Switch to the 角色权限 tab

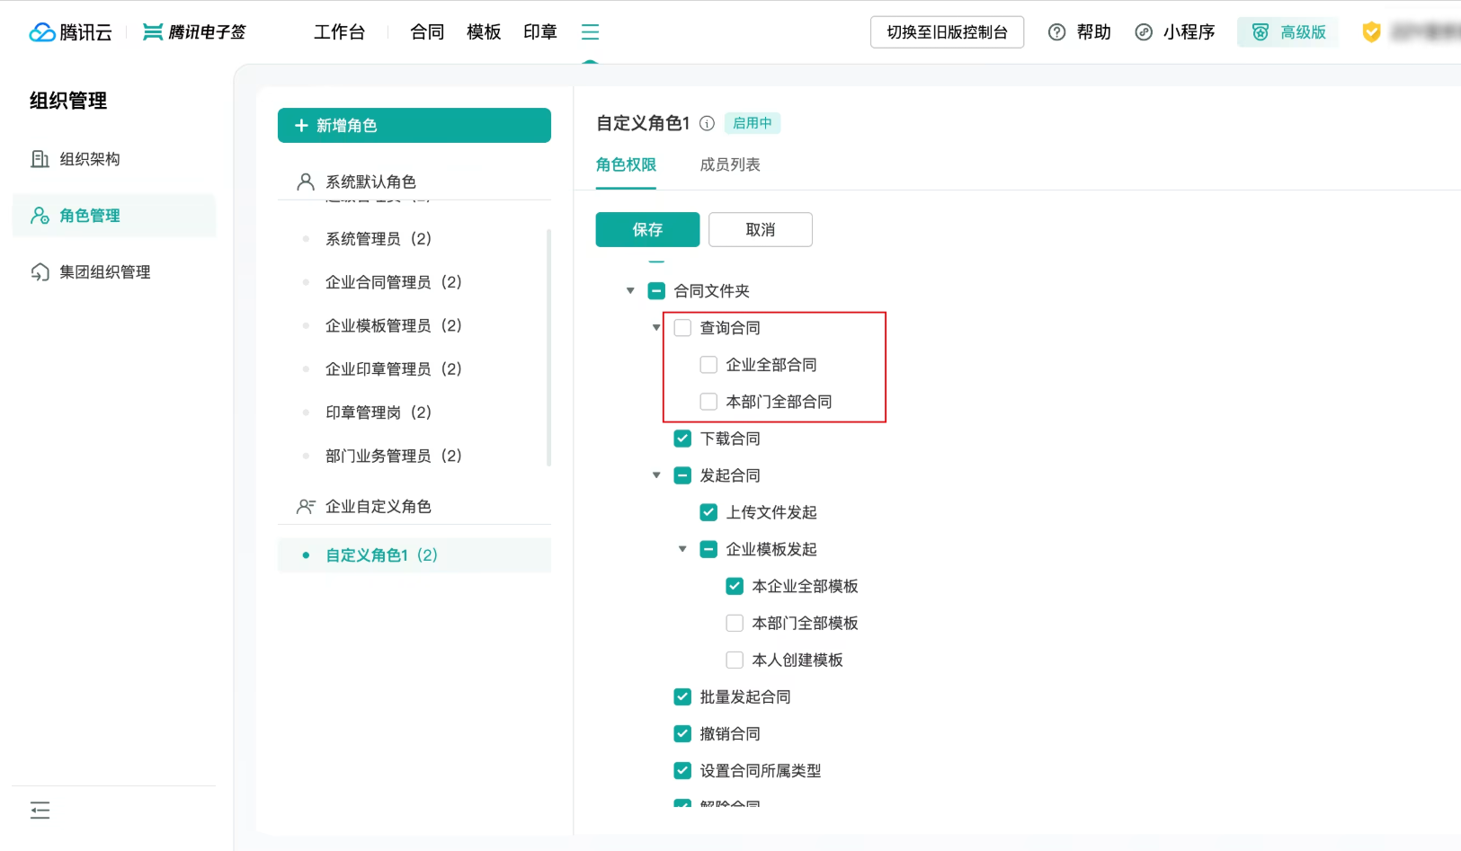[626, 164]
